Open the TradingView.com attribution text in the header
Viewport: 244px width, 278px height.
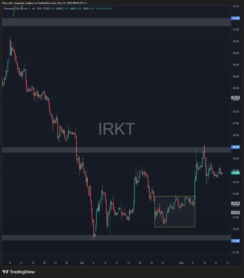[x=47, y=3]
